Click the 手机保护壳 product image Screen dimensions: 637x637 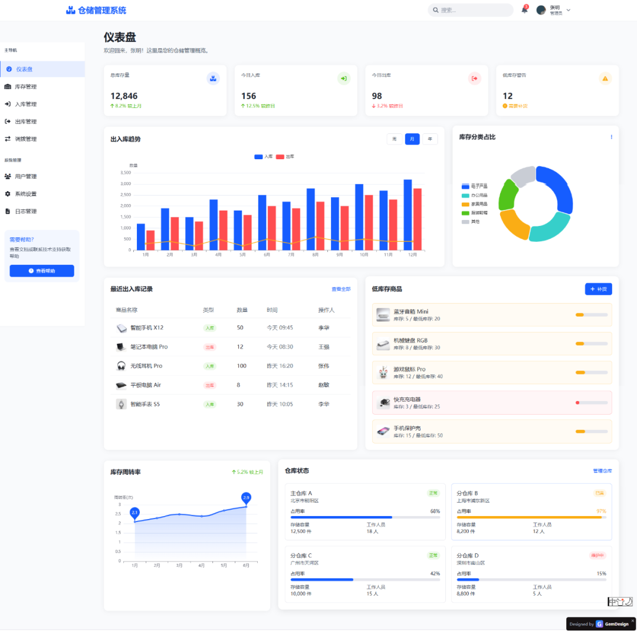(383, 431)
